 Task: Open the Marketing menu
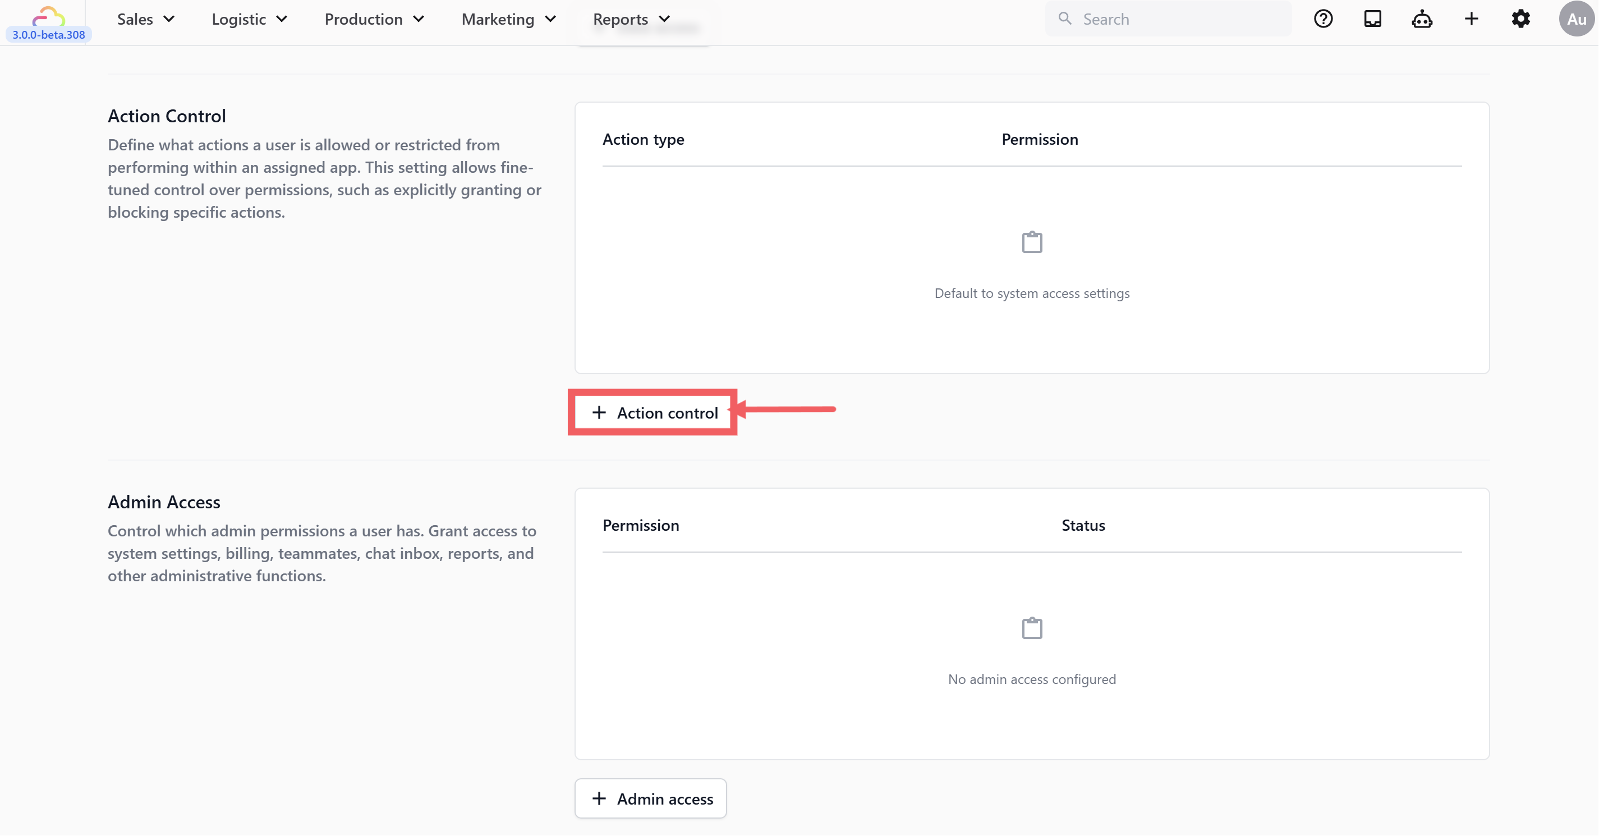508,19
